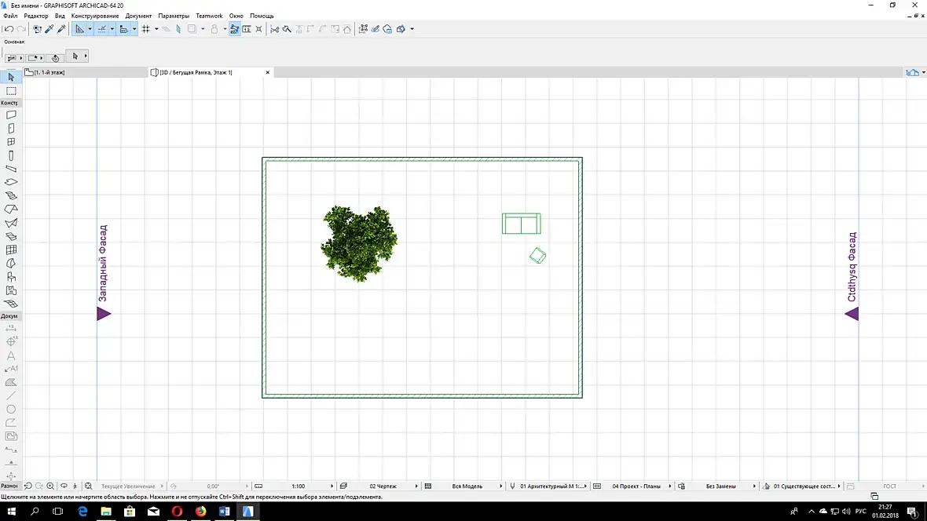Select the Mesh tool
The width and height of the screenshot is (927, 521).
tap(11, 304)
